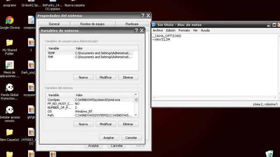Image resolution: width=280 pixels, height=157 pixels.
Task: Click Cancelar in Propiedades del sistema
Action: (117, 146)
